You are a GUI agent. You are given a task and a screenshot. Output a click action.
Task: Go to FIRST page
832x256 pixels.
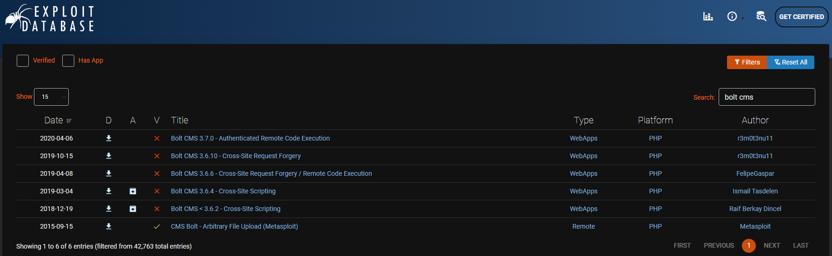click(x=682, y=245)
